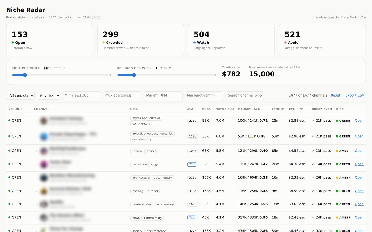
Task: Click the news tag
Action: 136,218
